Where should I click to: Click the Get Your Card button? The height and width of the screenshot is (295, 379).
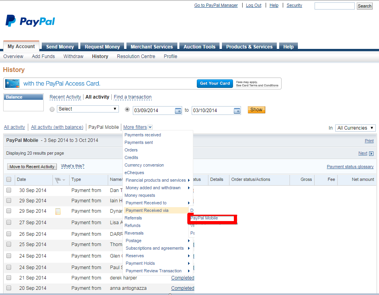(215, 83)
